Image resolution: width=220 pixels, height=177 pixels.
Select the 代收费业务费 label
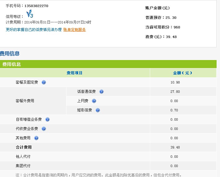click(27, 129)
